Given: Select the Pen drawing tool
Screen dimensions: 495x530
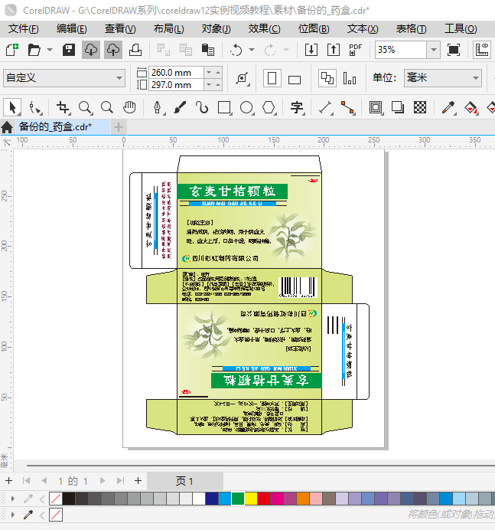Looking at the screenshot, I should pos(158,108).
